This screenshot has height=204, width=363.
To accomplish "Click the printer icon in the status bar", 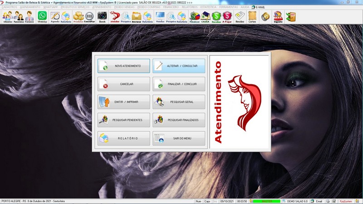I will click(x=328, y=201).
